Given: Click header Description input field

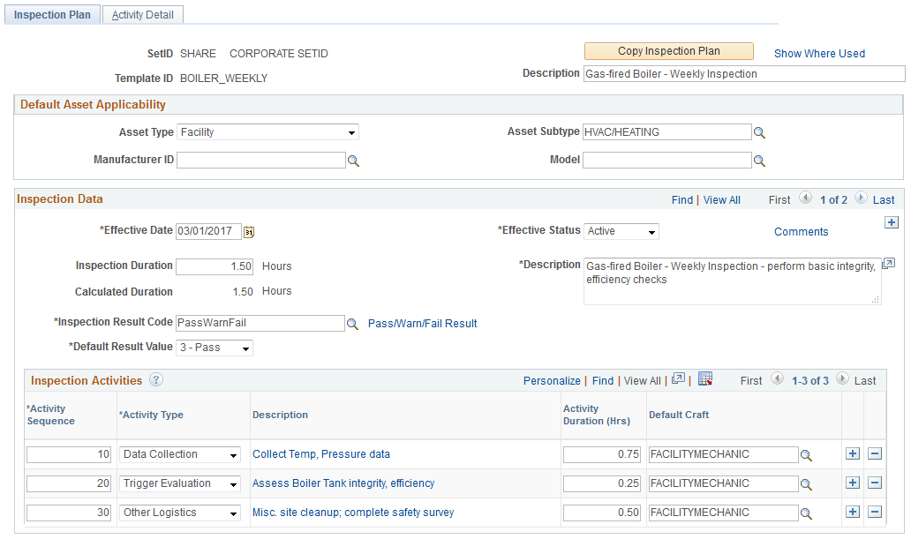Looking at the screenshot, I should click(744, 74).
